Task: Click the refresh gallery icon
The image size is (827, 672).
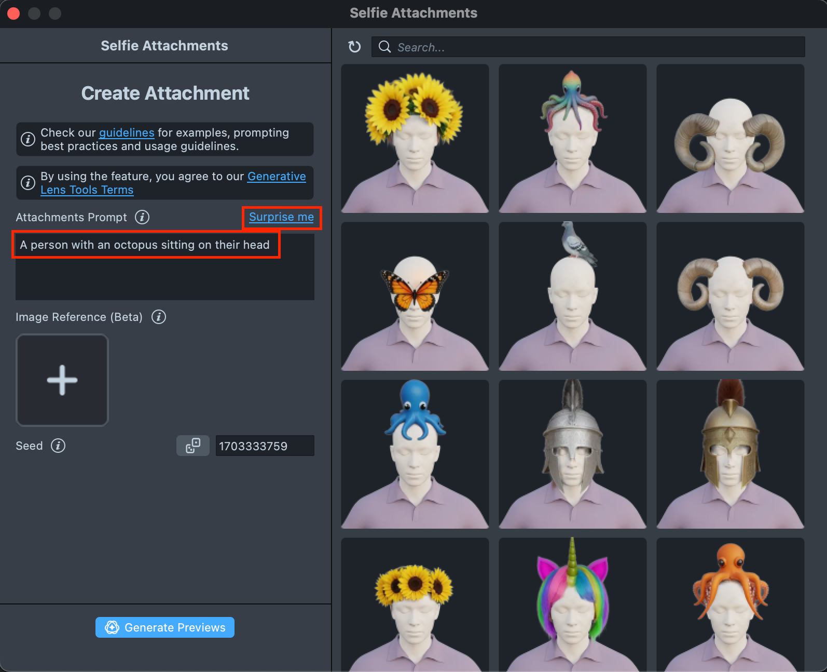Action: pyautogui.click(x=354, y=47)
